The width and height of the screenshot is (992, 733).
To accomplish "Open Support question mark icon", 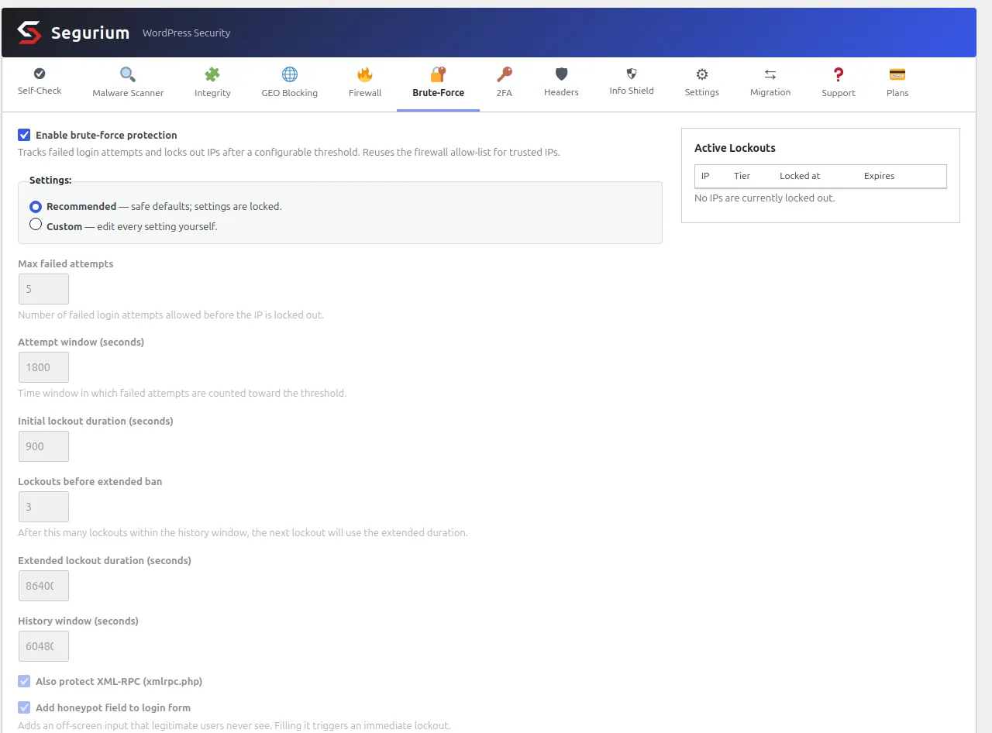I will point(839,74).
